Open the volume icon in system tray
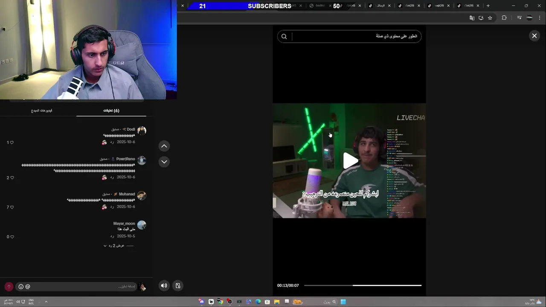 [17, 302]
